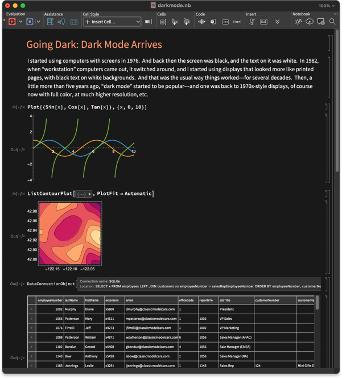The height and width of the screenshot is (378, 342).
Task: Click the dataset table vertical scrollbar
Action: point(317,303)
